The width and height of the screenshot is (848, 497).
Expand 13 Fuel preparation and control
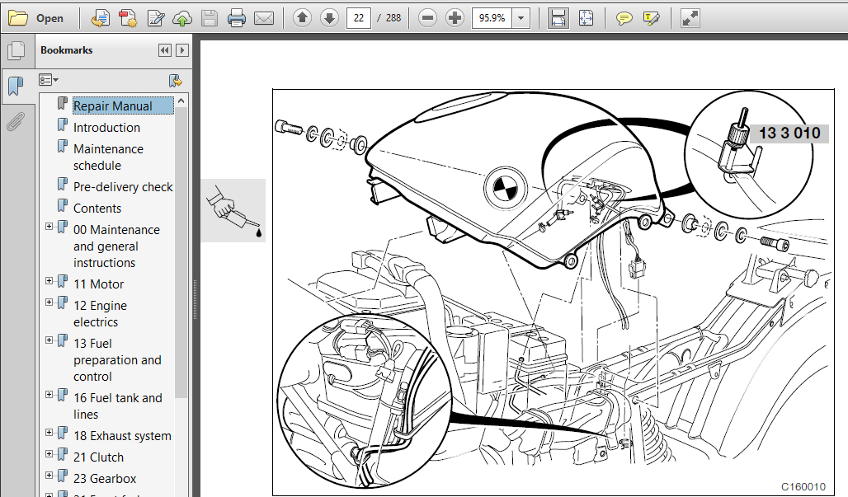(49, 340)
